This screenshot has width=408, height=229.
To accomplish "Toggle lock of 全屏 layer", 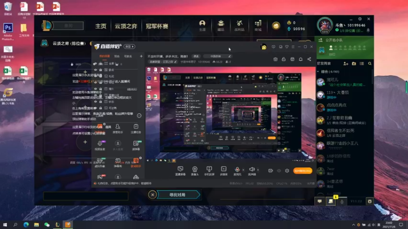I will click(100, 64).
